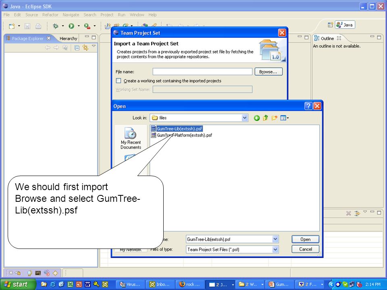Minimize the Outline panel

[x=372, y=37]
